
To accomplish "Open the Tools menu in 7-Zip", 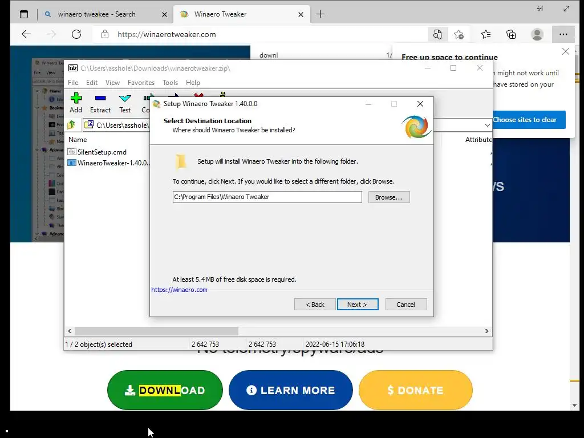I will [170, 83].
